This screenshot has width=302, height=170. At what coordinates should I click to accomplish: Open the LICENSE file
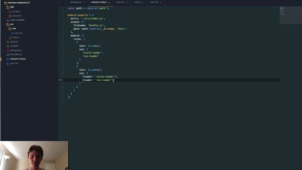(14, 46)
